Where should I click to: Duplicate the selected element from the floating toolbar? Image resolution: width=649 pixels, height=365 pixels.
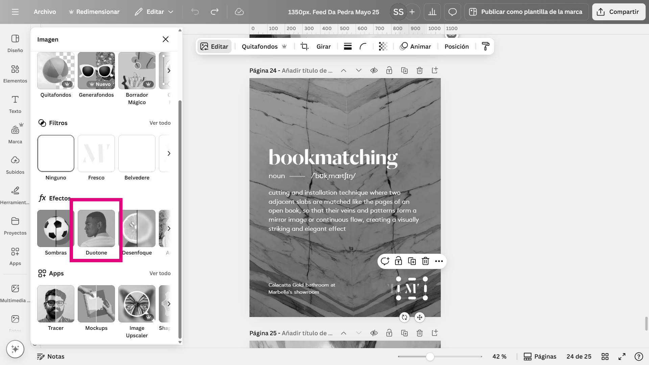[412, 261]
